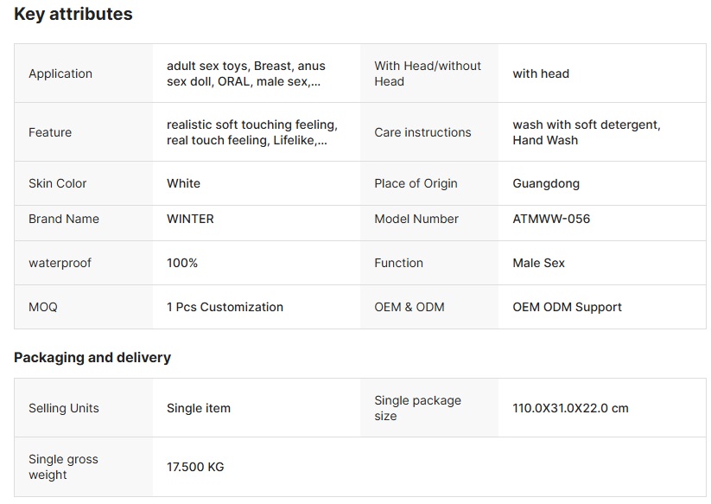Click the Model Number value ATMWW-056
Screen dimensions: 711x504
click(x=551, y=219)
